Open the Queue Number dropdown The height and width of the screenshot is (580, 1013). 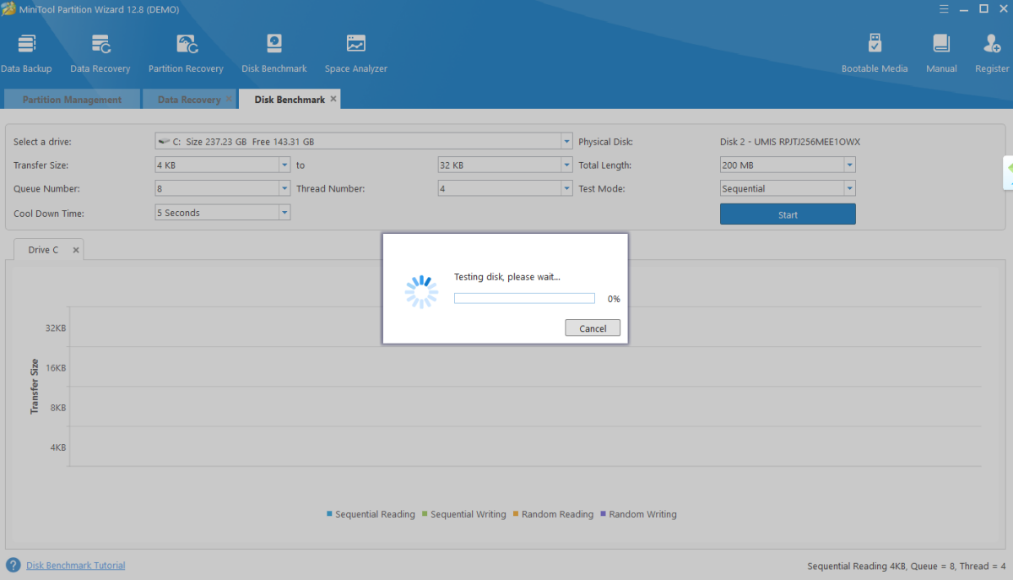click(x=284, y=189)
